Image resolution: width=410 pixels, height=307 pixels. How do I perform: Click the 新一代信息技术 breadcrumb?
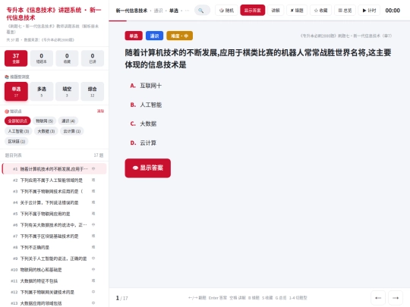(x=131, y=11)
